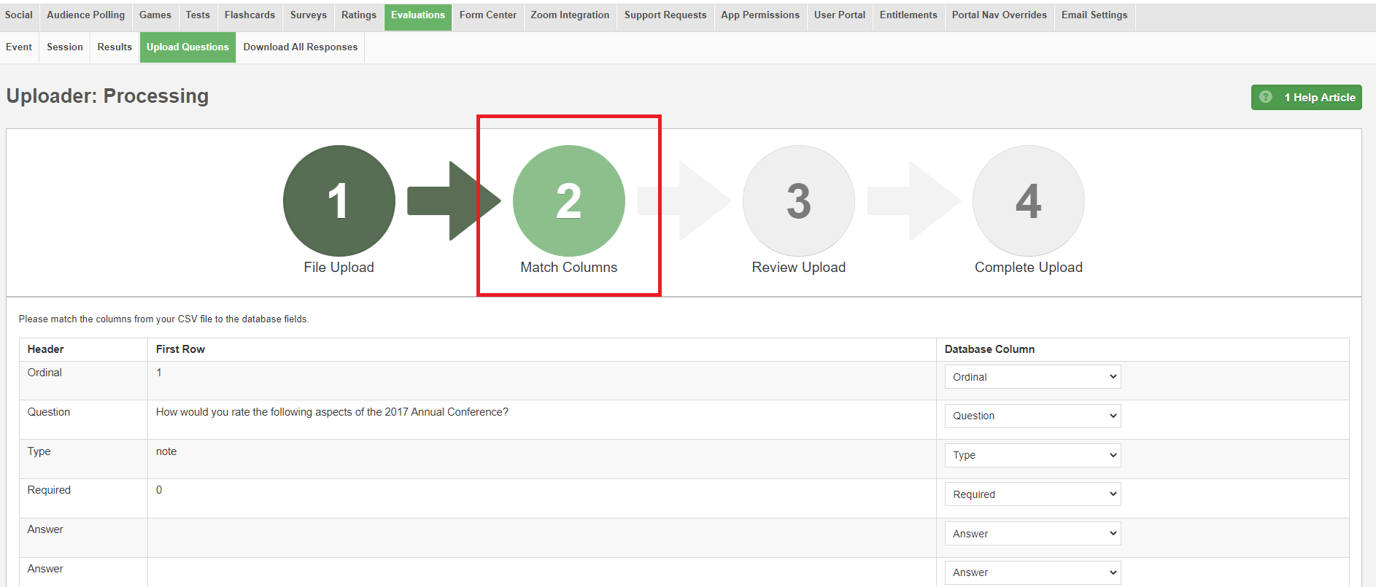Image resolution: width=1376 pixels, height=587 pixels.
Task: Click the step 3 Review Upload circle
Action: click(x=798, y=201)
